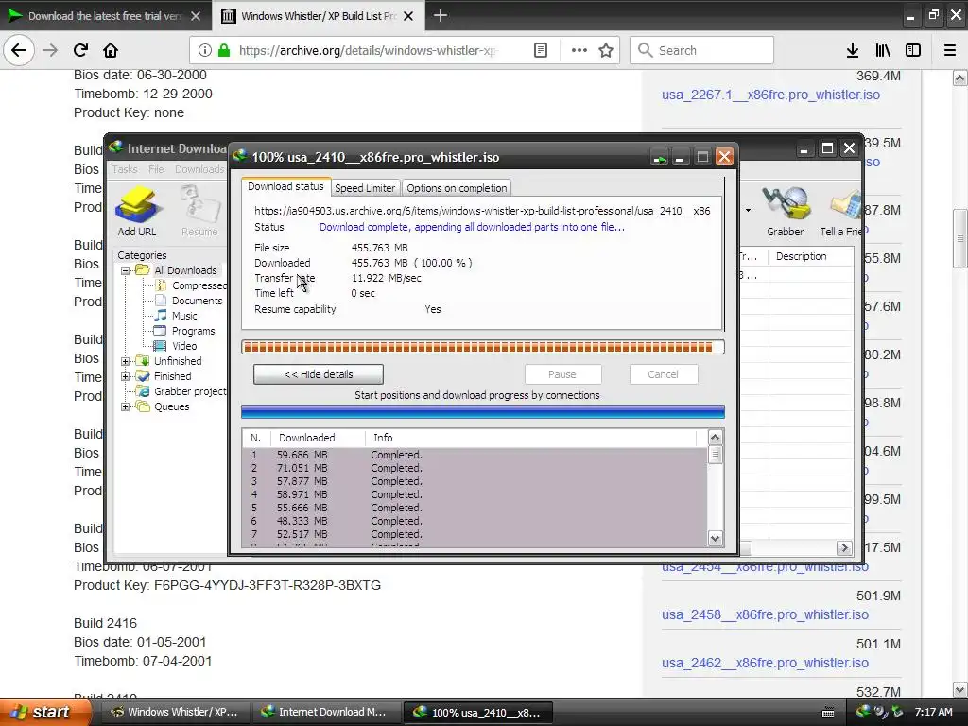Image resolution: width=968 pixels, height=726 pixels.
Task: Open usa_2458 whistler iso link
Action: (765, 614)
